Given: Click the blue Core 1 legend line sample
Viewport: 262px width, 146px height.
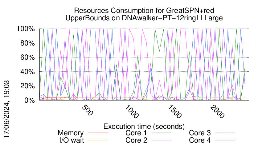Looking at the screenshot, I should [x=162, y=133].
